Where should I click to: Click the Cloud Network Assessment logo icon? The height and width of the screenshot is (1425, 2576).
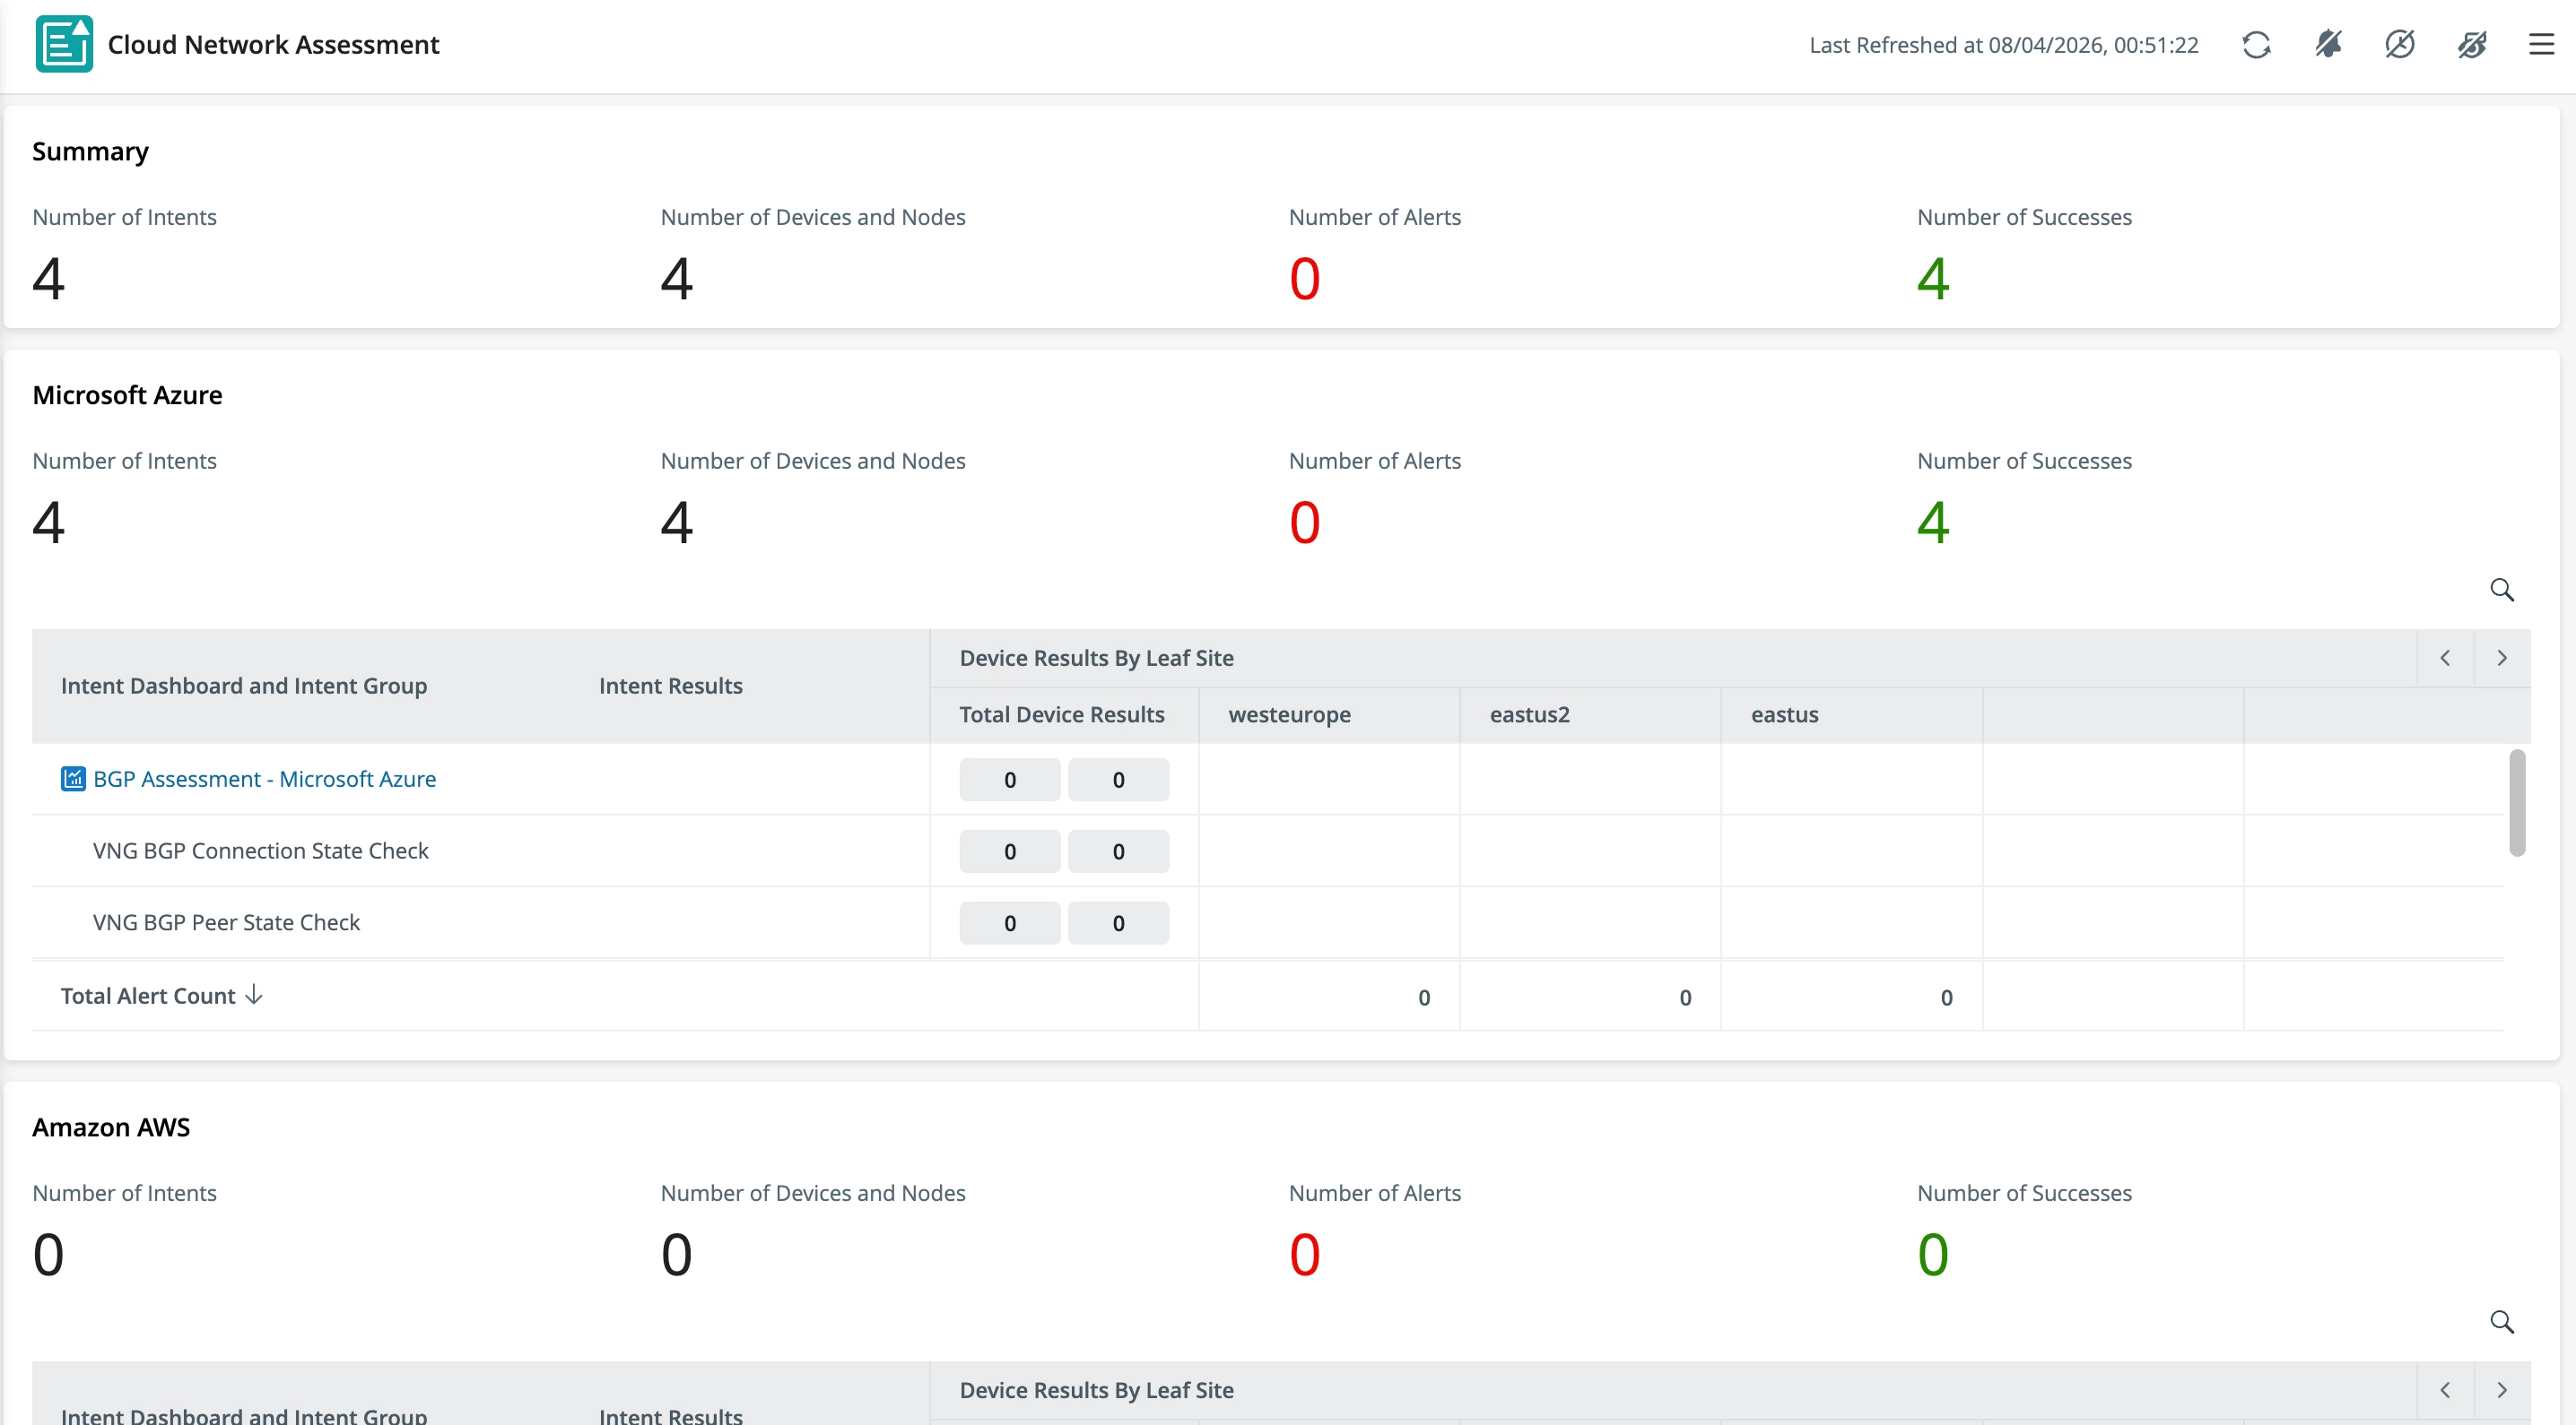pos(65,44)
